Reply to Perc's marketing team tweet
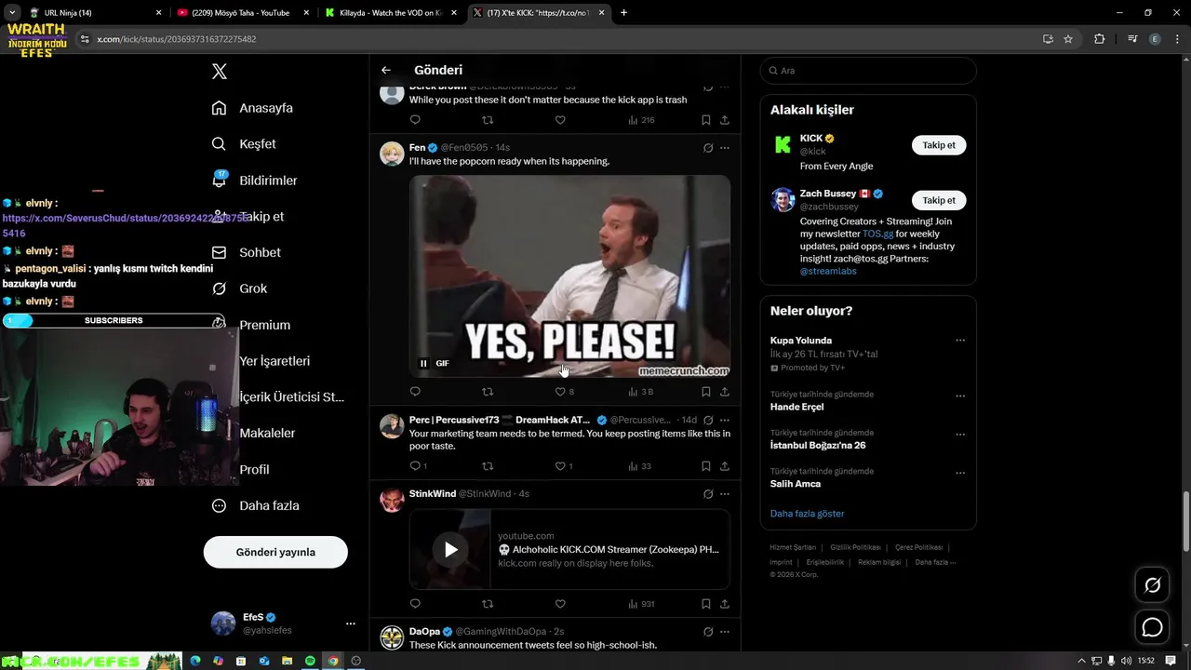The image size is (1191, 670). point(415,466)
